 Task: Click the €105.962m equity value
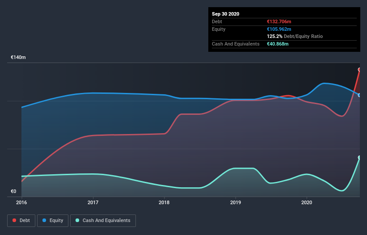click(x=279, y=29)
